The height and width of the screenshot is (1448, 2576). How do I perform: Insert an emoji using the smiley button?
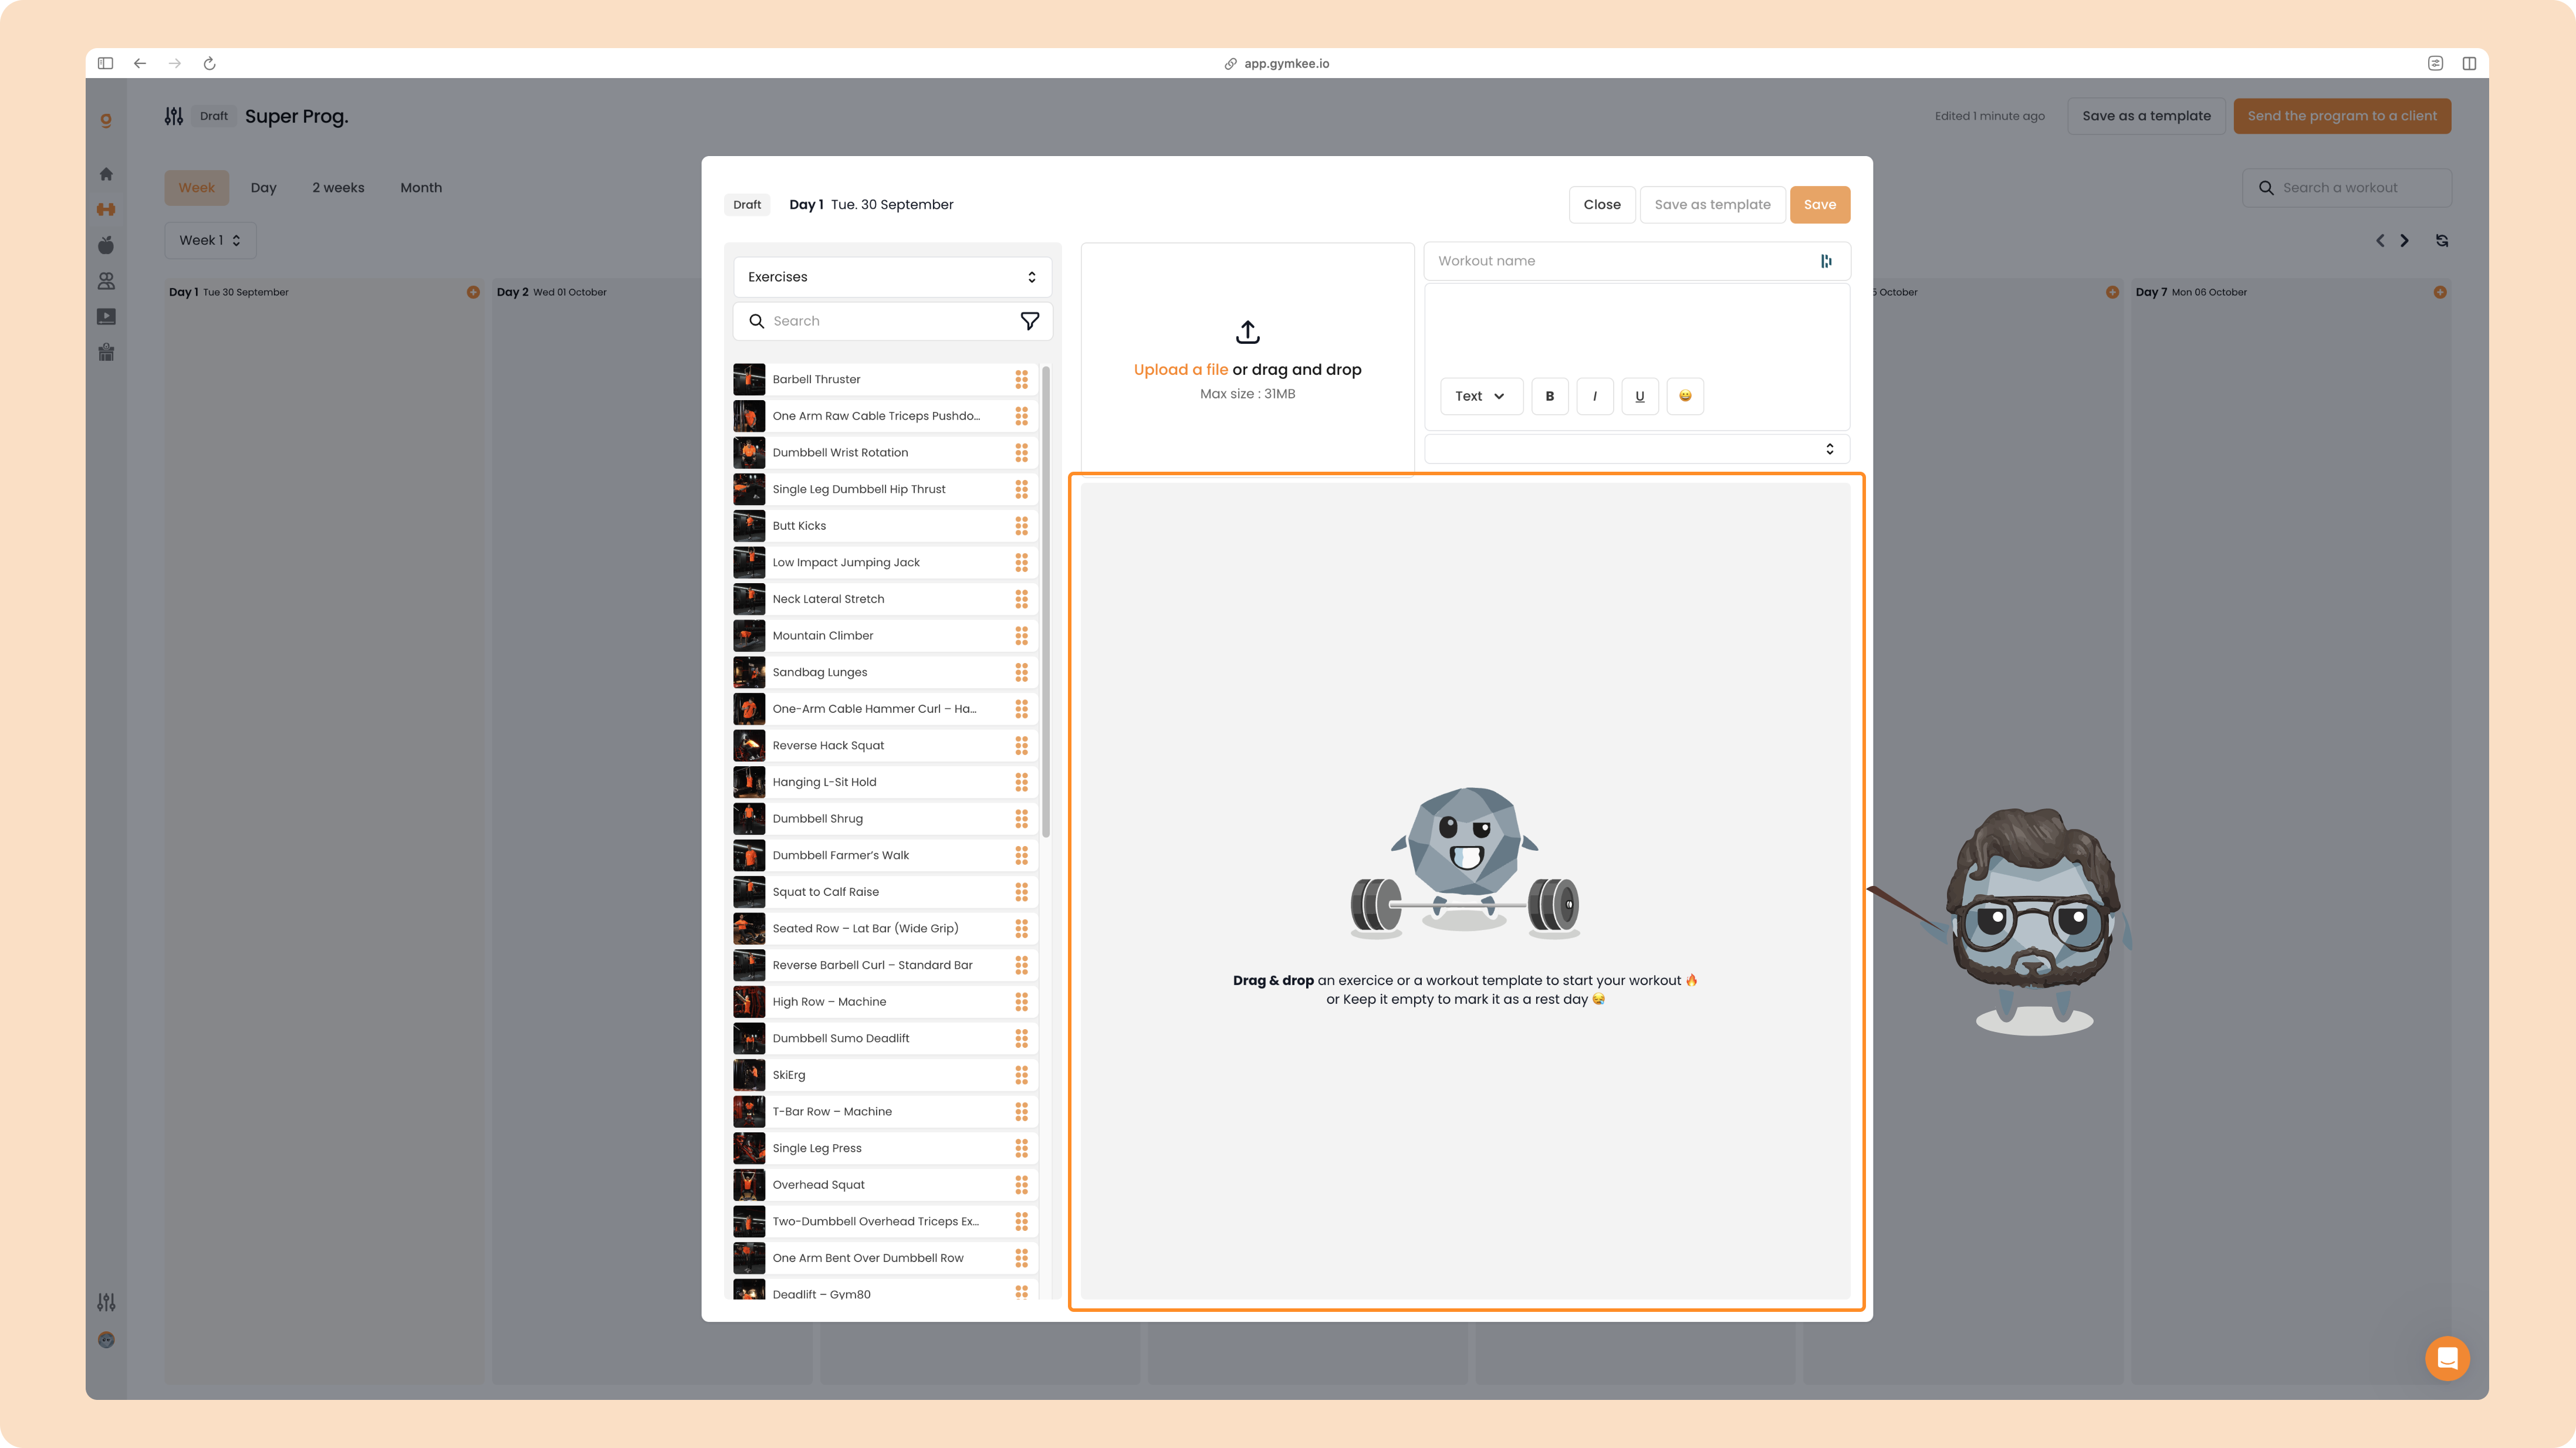(x=1685, y=396)
